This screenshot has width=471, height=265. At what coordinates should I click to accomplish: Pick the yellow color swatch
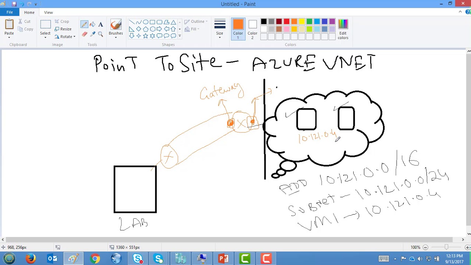[x=302, y=22]
